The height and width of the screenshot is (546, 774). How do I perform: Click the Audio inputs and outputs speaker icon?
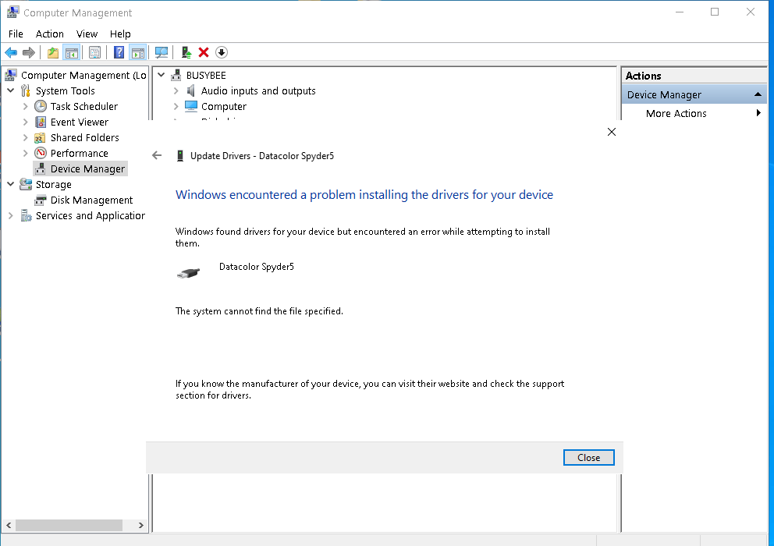[190, 90]
